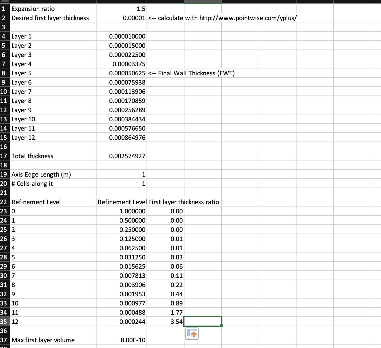Select the thickness ratio cell 0.89

[166, 303]
